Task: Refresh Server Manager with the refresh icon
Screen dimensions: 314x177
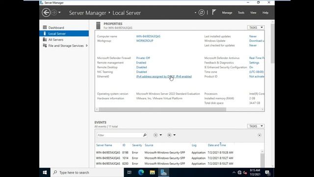Action: (202, 13)
